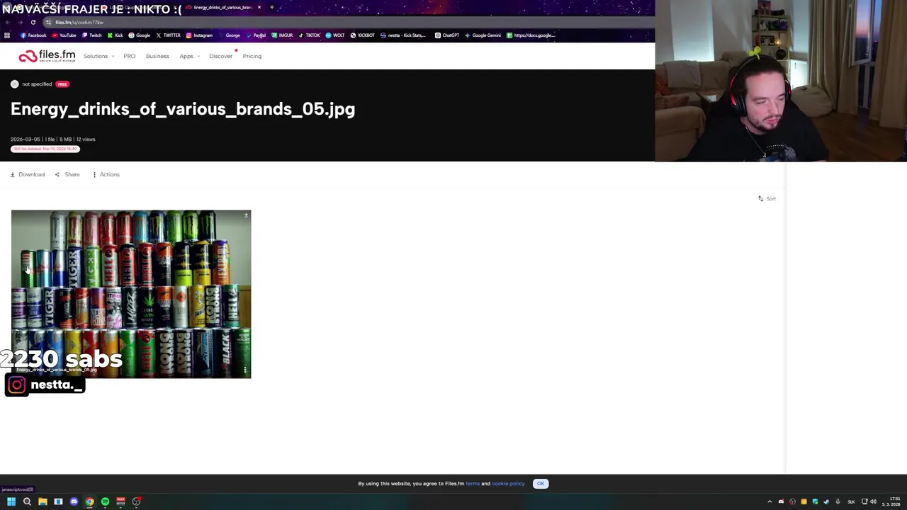
Task: Open the George bookmark
Action: pos(229,35)
